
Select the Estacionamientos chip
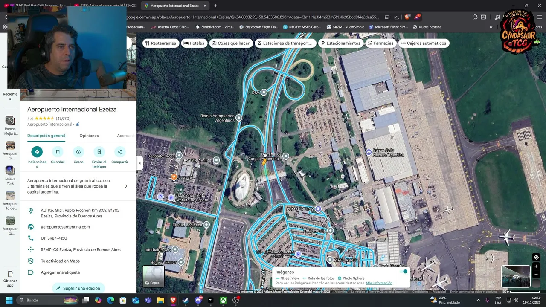pyautogui.click(x=340, y=43)
